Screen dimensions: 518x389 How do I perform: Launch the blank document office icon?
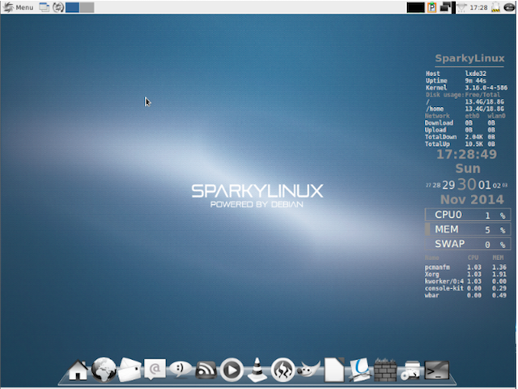coord(334,370)
